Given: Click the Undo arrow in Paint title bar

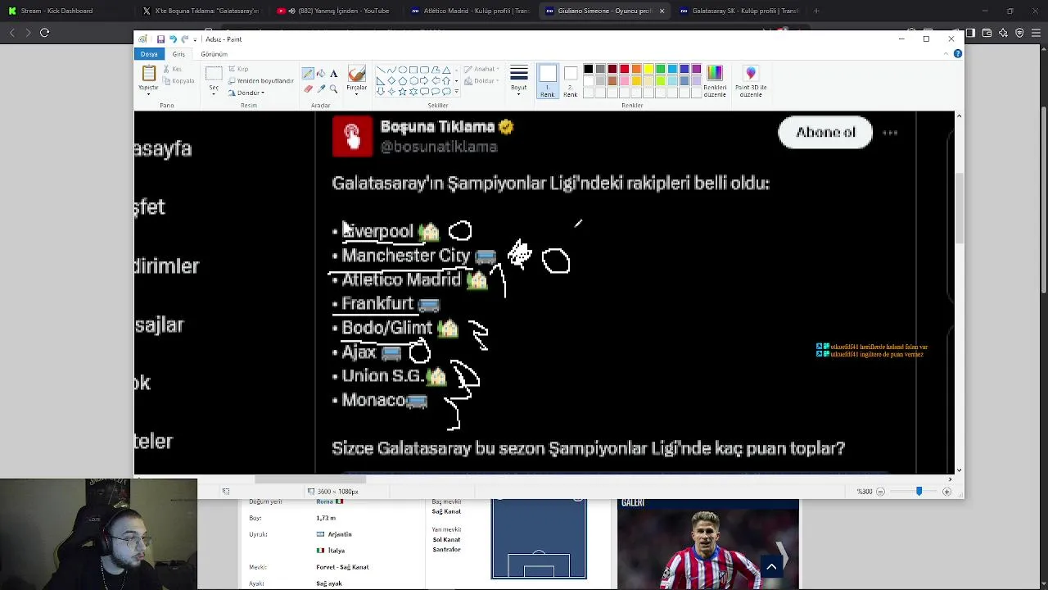Looking at the screenshot, I should tap(173, 39).
